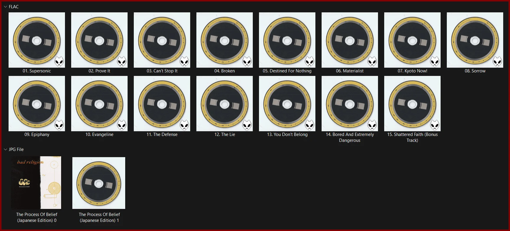The height and width of the screenshot is (231, 510).
Task: Click 'The Process Of Belief (Japanese Edition) 0' name
Action: coord(37,217)
